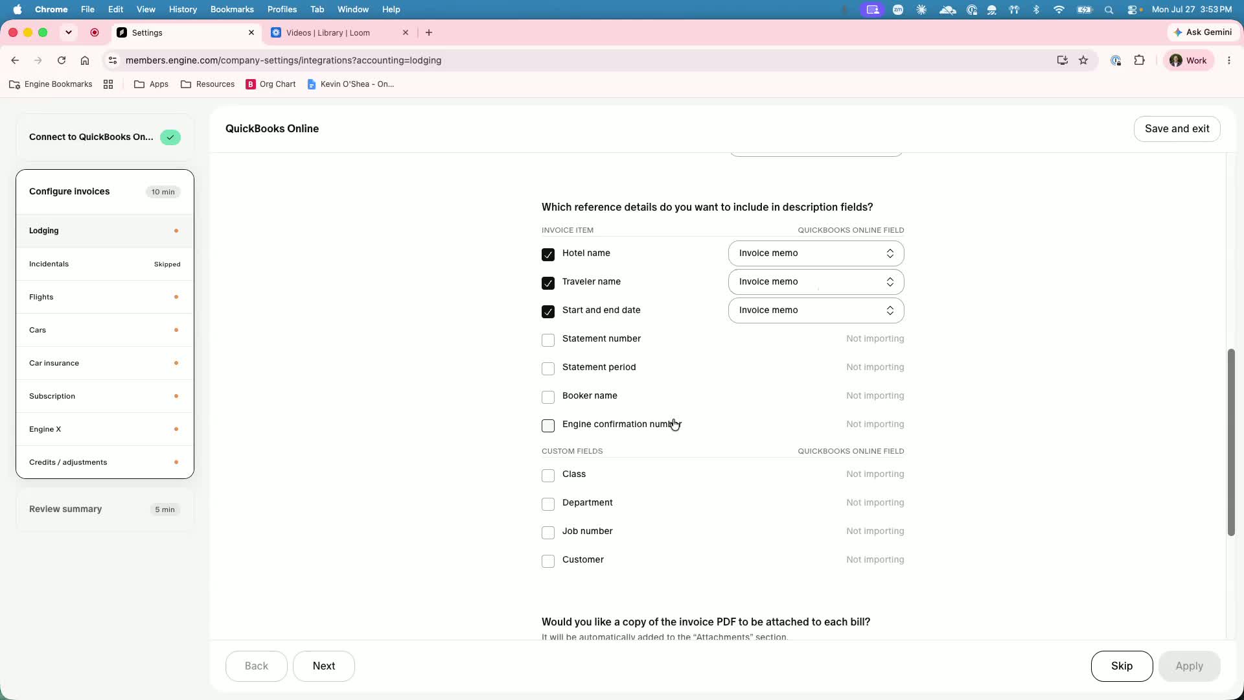The height and width of the screenshot is (700, 1244).
Task: Close the Settings tab
Action: coord(251,32)
